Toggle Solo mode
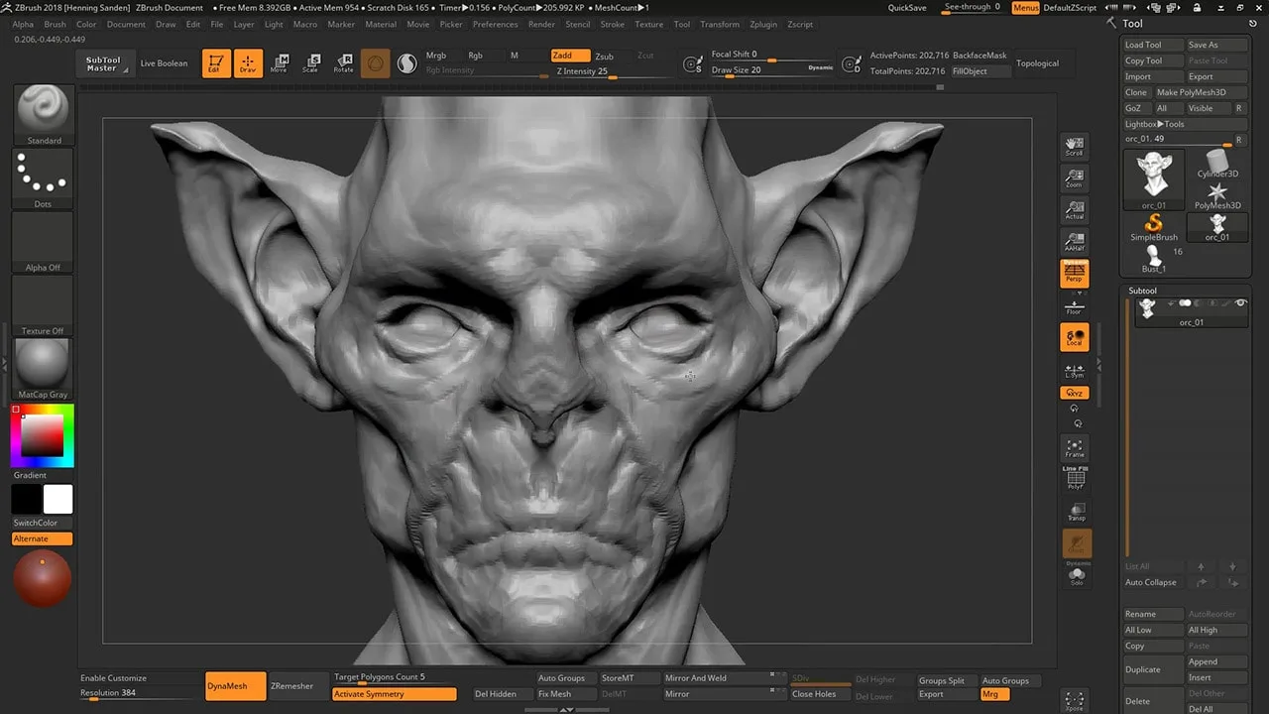This screenshot has width=1269, height=714. tap(1076, 577)
